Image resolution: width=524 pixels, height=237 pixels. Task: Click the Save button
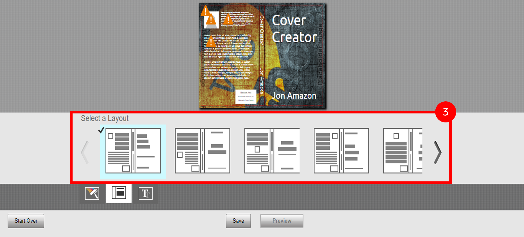point(238,221)
